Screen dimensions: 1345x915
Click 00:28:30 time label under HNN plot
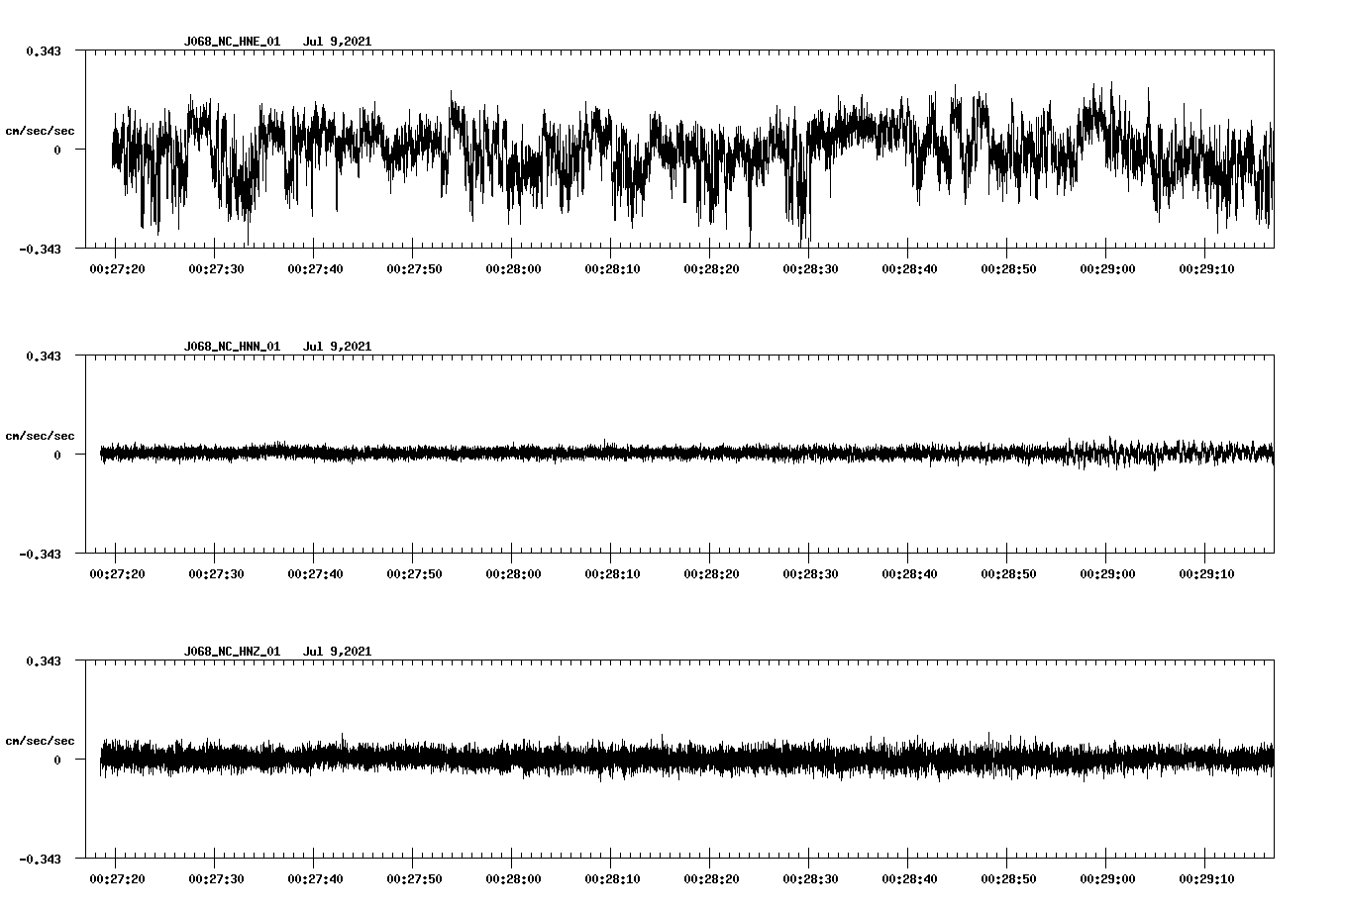(x=810, y=573)
